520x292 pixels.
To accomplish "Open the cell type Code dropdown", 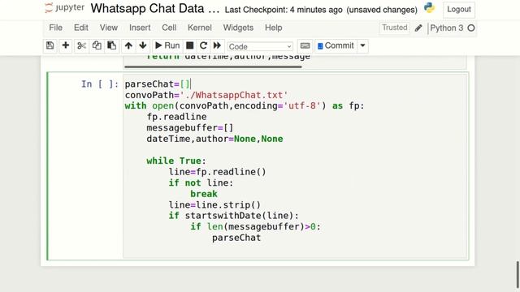I will pos(260,47).
